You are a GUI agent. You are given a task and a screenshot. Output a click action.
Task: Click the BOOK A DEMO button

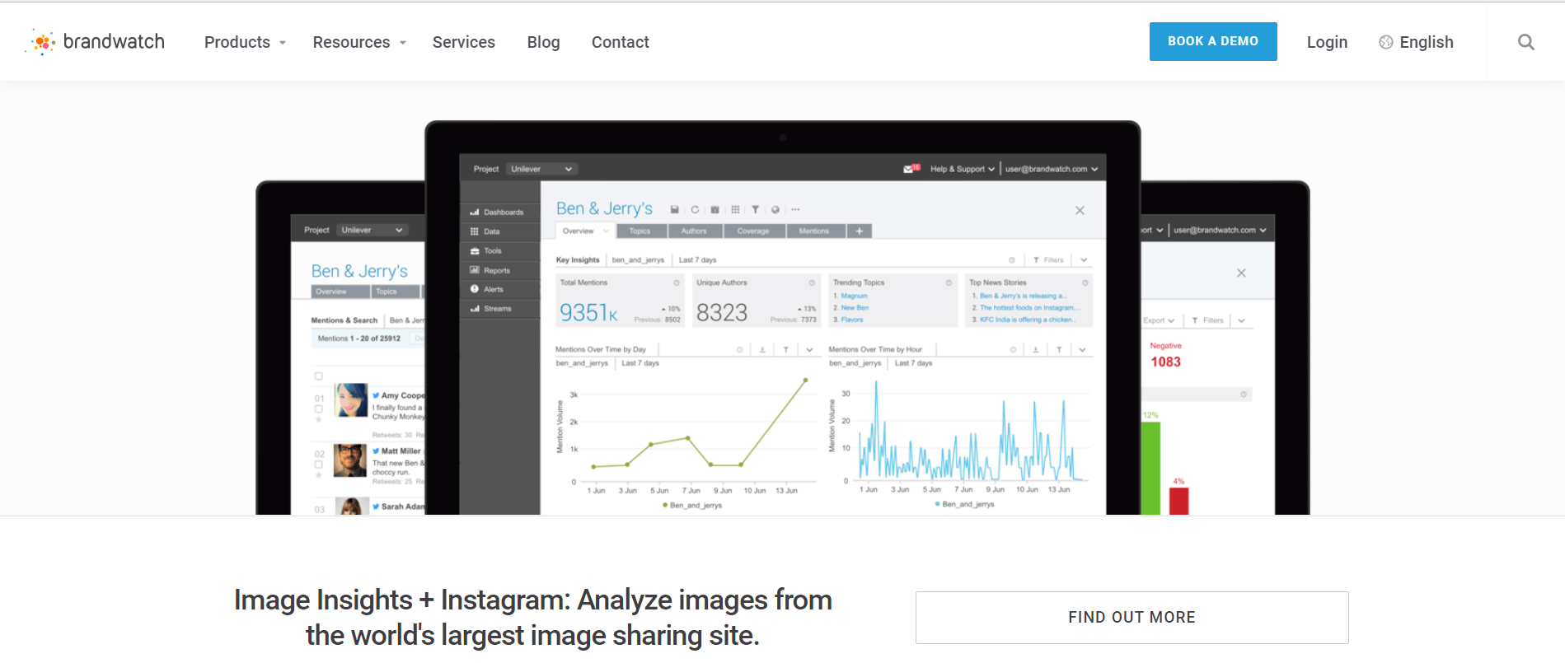click(1213, 41)
